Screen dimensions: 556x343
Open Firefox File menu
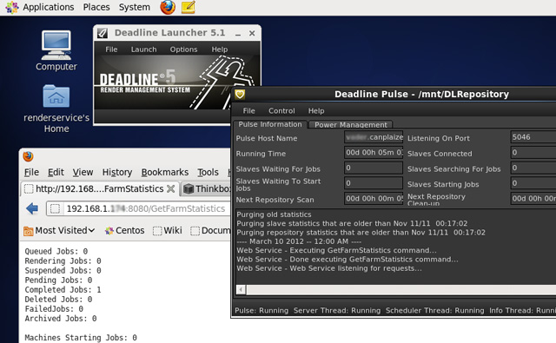point(31,172)
